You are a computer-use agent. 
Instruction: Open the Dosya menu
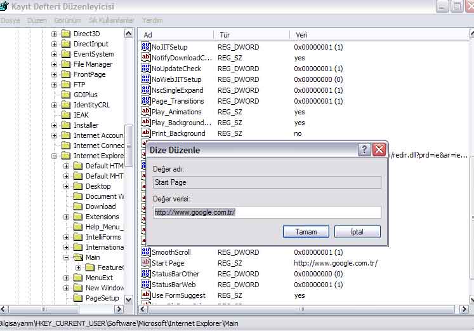10,20
